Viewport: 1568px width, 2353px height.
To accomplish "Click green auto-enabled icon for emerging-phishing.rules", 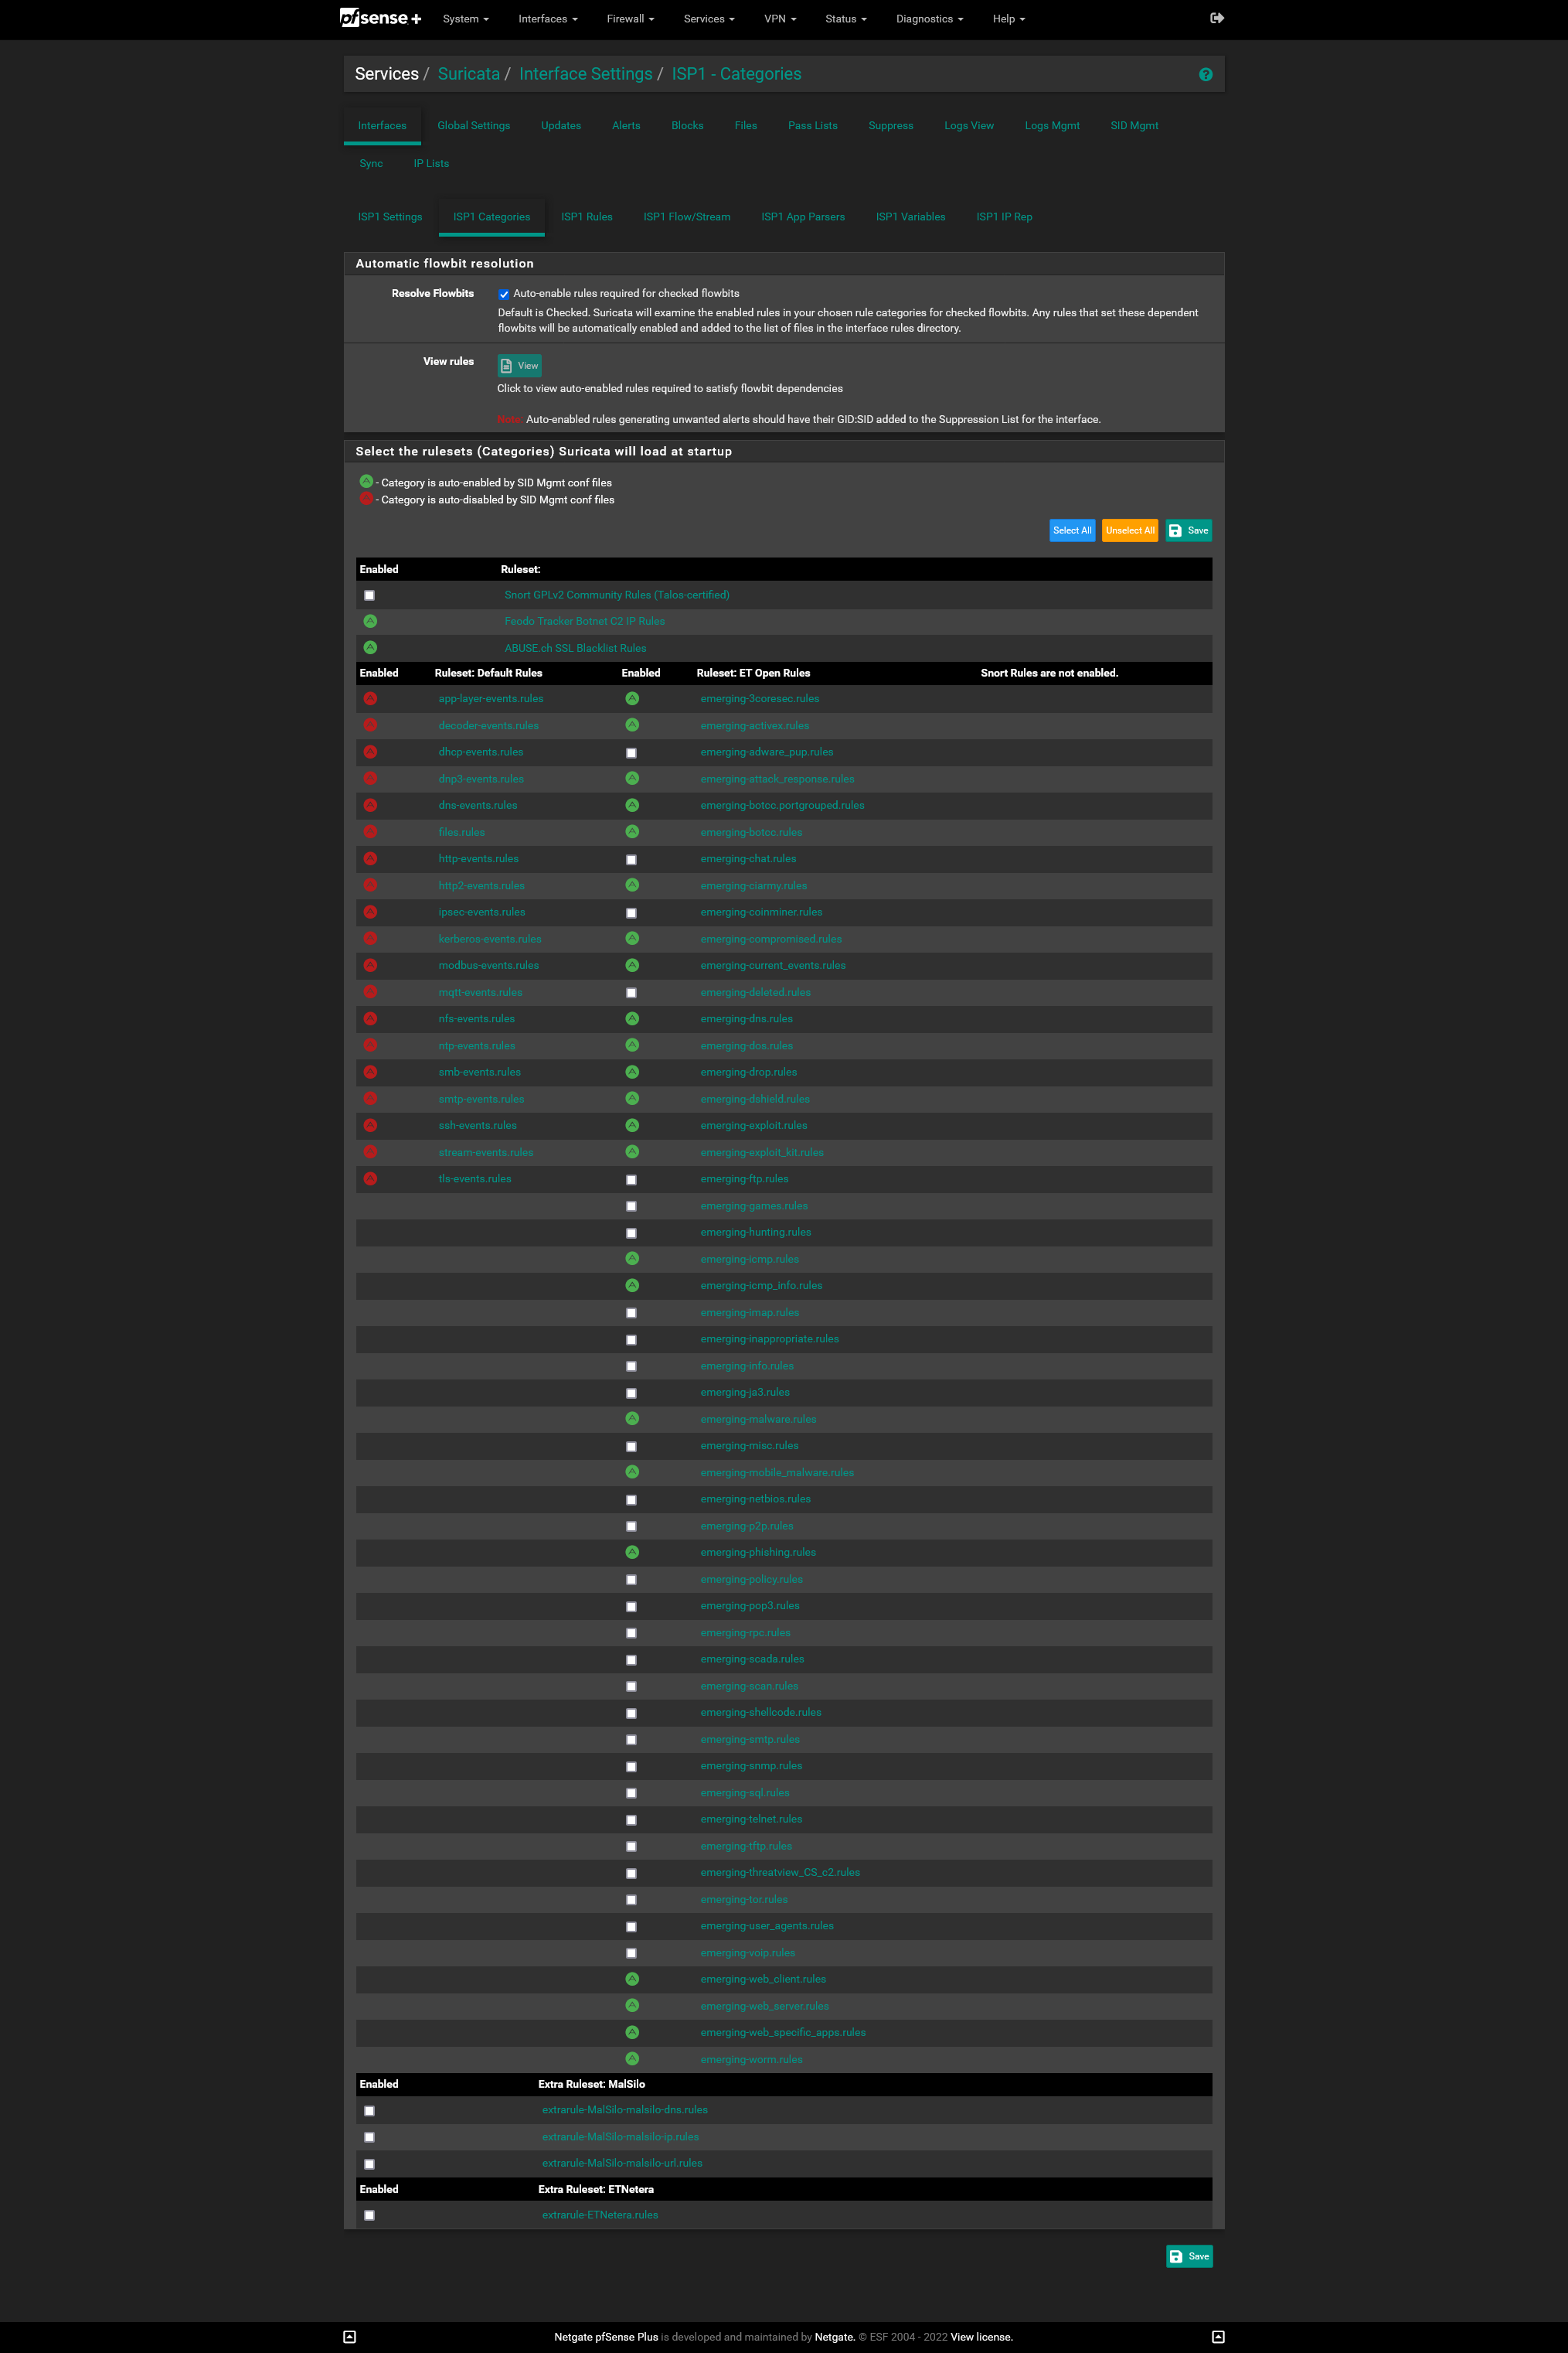I will coord(632,1553).
